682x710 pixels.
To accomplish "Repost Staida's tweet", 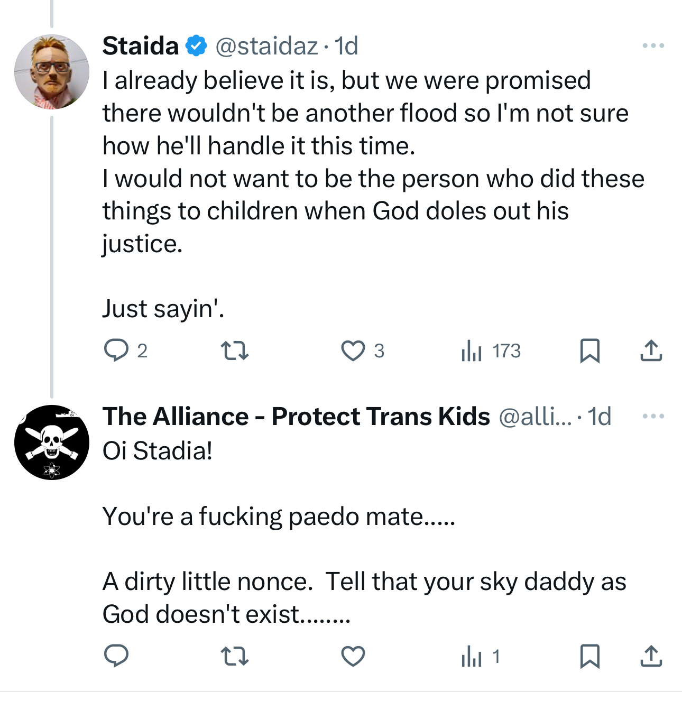I will point(234,351).
